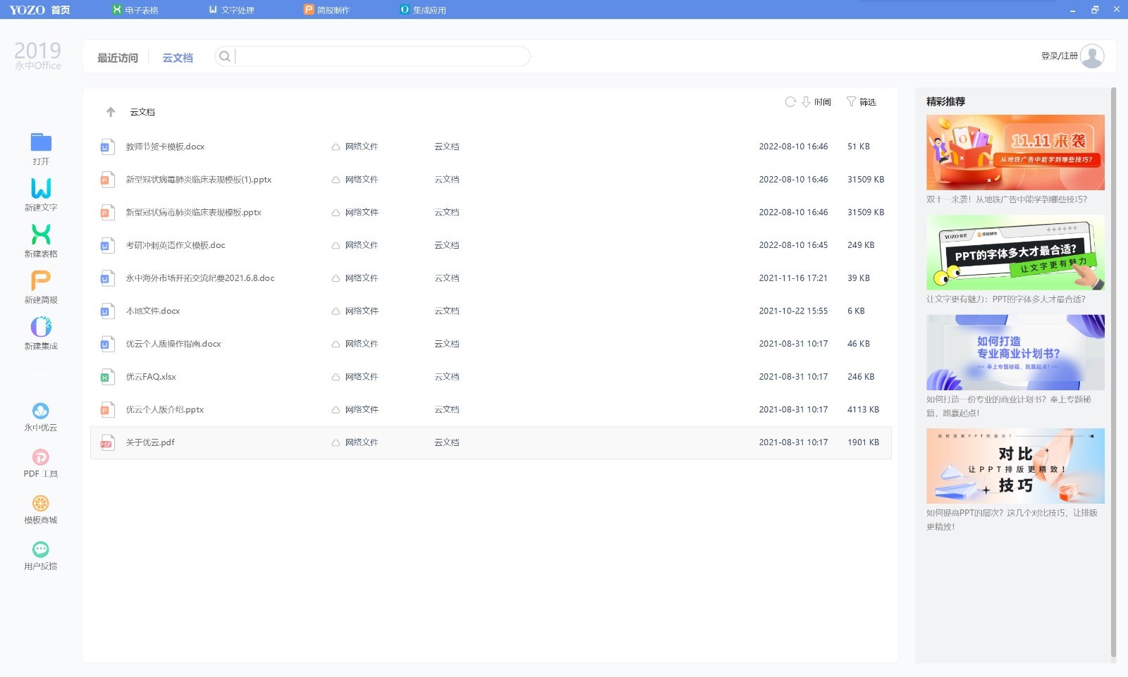Open 用户反馈 feedback icon
The width and height of the screenshot is (1128, 677).
coord(41,549)
